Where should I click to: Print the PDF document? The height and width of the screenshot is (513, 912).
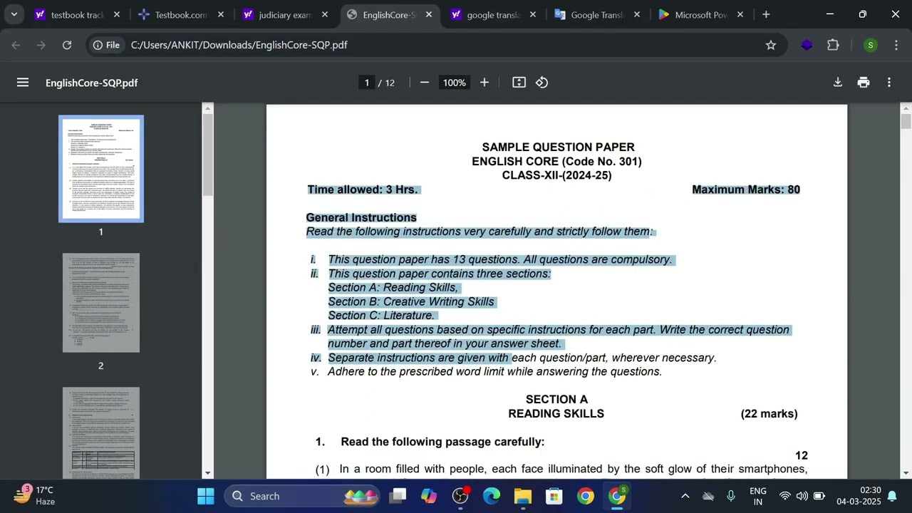pyautogui.click(x=864, y=83)
